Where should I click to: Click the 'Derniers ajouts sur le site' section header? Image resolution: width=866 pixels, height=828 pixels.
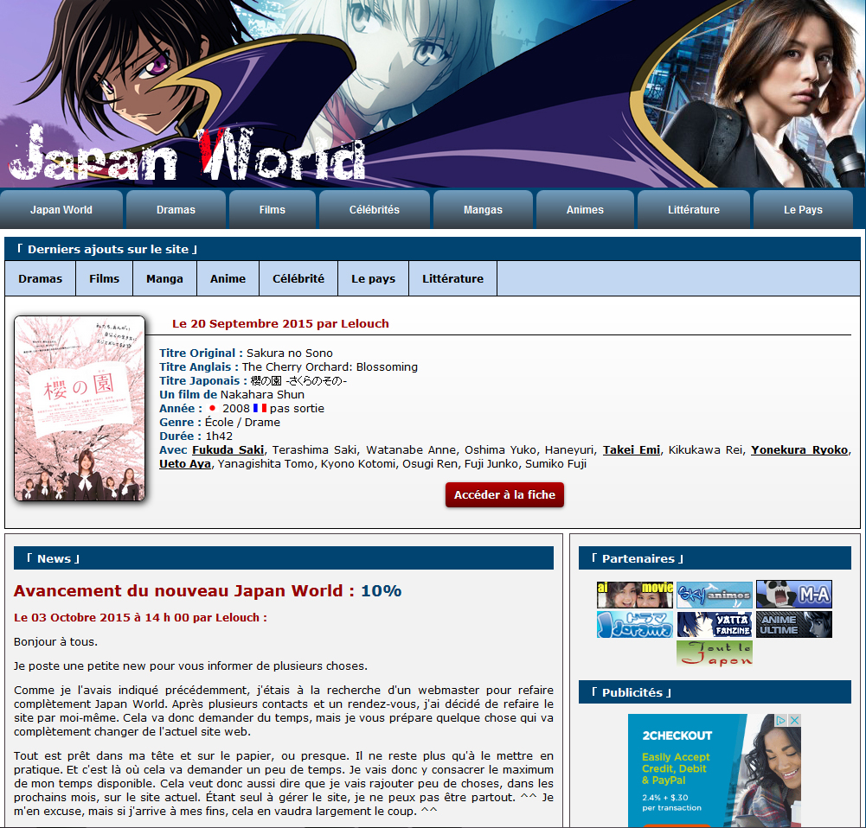tap(433, 249)
